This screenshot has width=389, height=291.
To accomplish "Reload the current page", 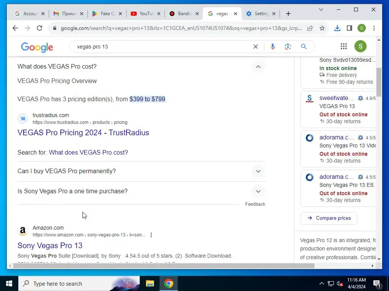I will tap(40, 28).
